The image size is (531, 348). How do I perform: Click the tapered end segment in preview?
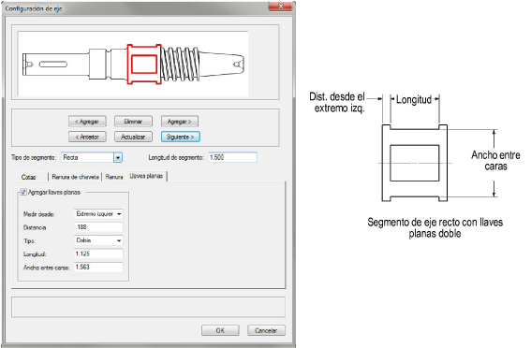point(222,64)
